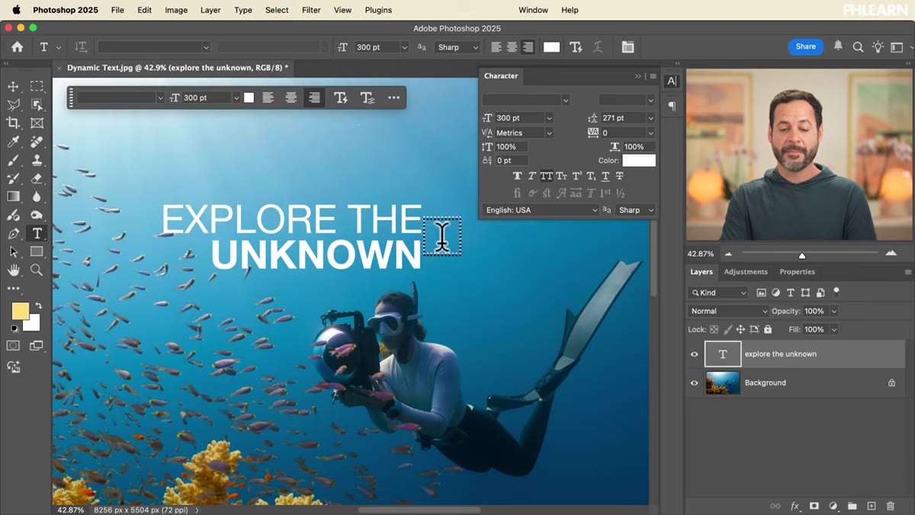This screenshot has height=515, width=915.
Task: Open leading 271 pt dropdown
Action: coord(650,118)
